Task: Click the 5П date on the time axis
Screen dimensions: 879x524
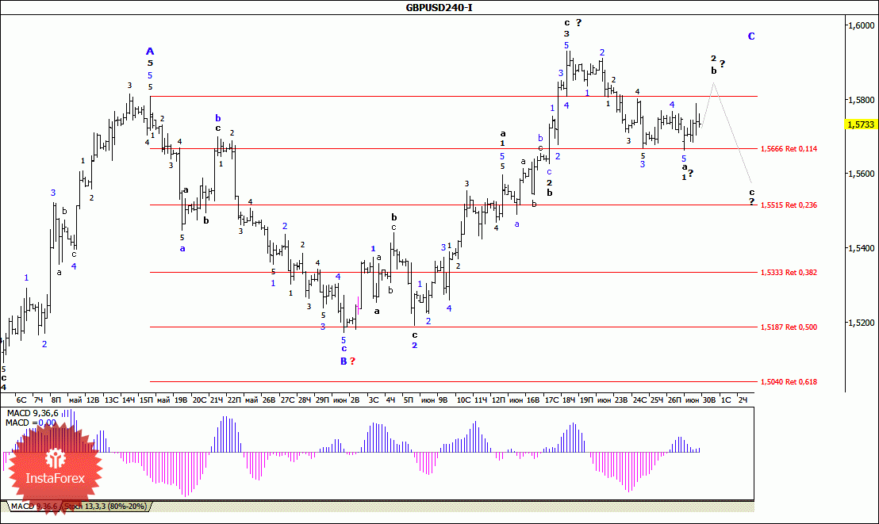Action: point(408,400)
